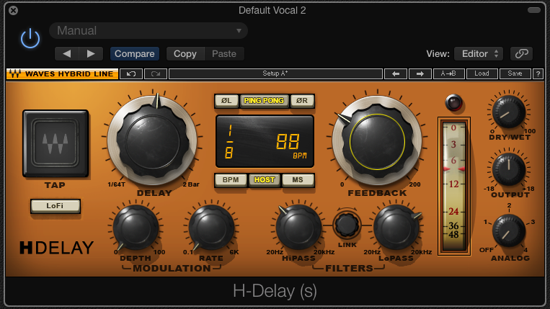Click the output level meter
Screen dimensions: 550x309
[x=453, y=186]
